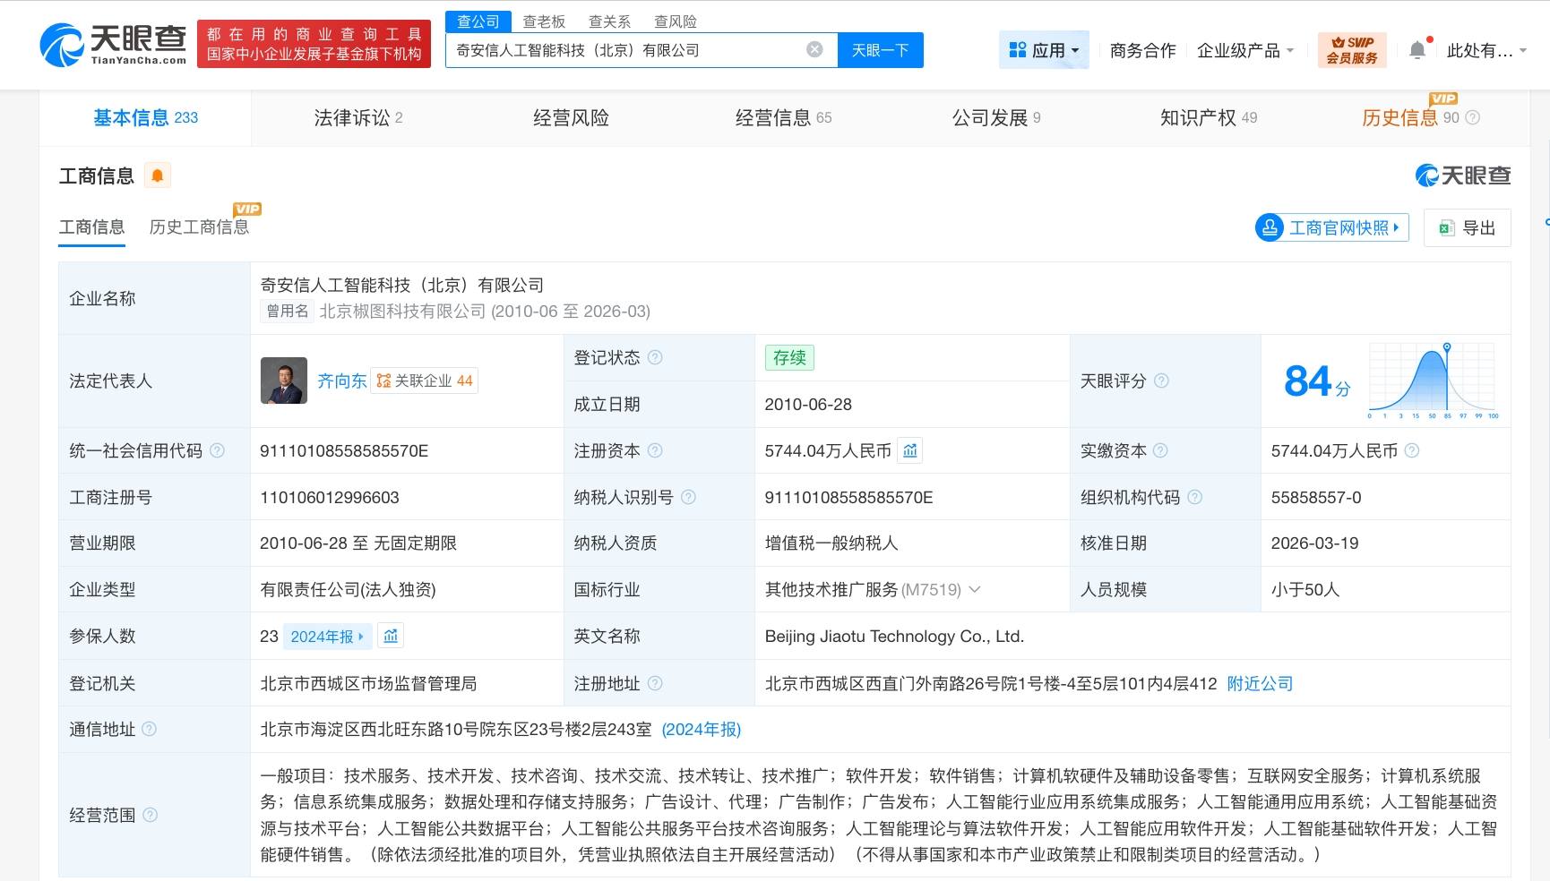Click help icon beside 统一社会信用代码
Viewport: 1550px width, 881px height.
point(217,450)
